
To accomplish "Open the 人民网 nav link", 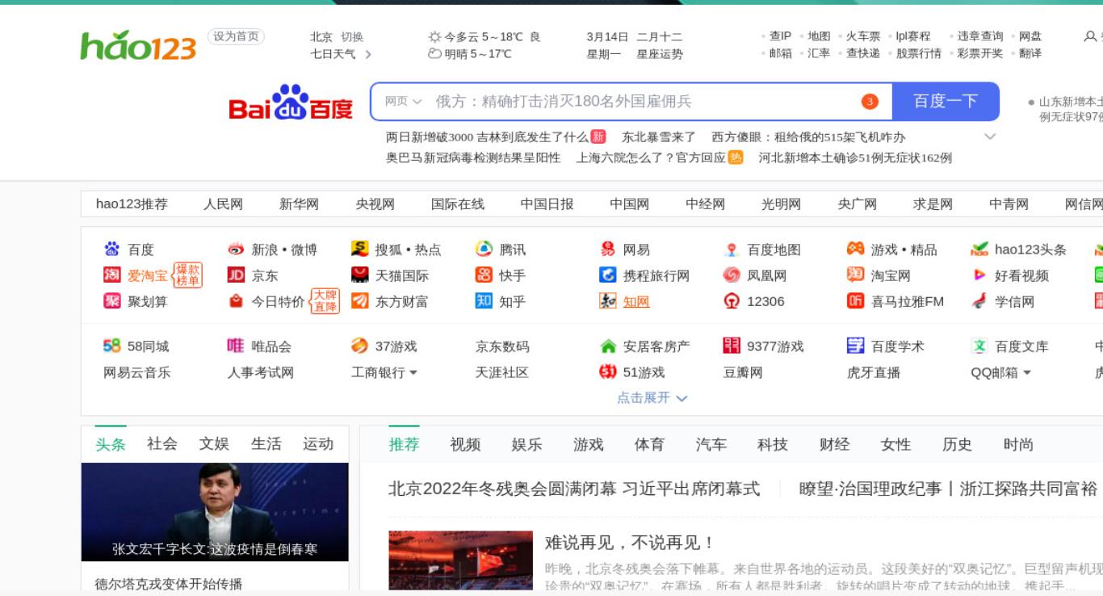I will pos(223,204).
